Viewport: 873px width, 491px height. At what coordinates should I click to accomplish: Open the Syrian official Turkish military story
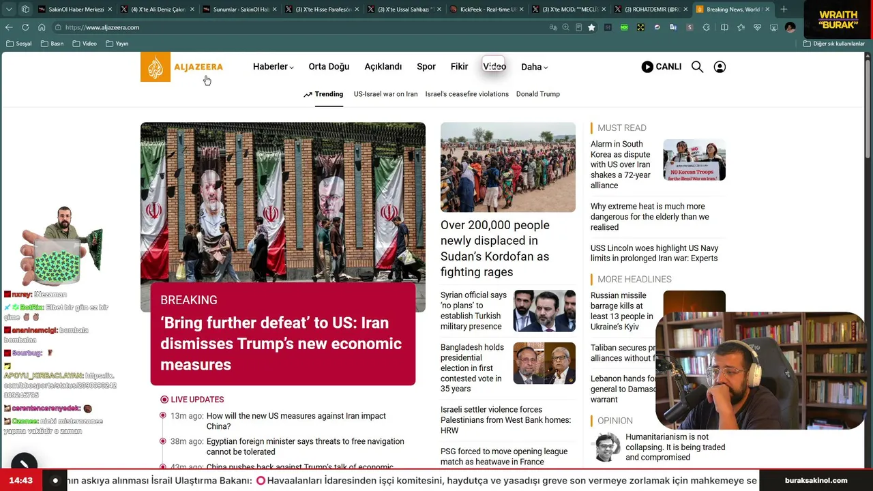point(474,311)
